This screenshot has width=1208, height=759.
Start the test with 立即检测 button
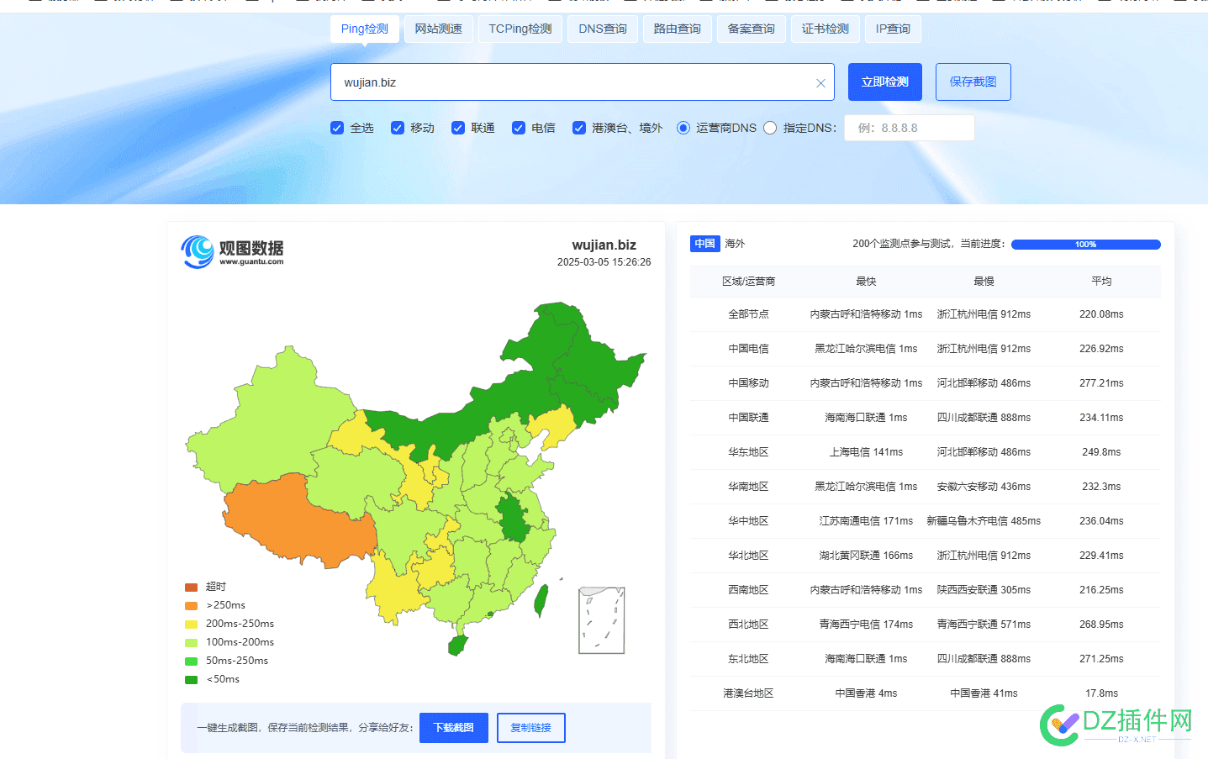[884, 82]
